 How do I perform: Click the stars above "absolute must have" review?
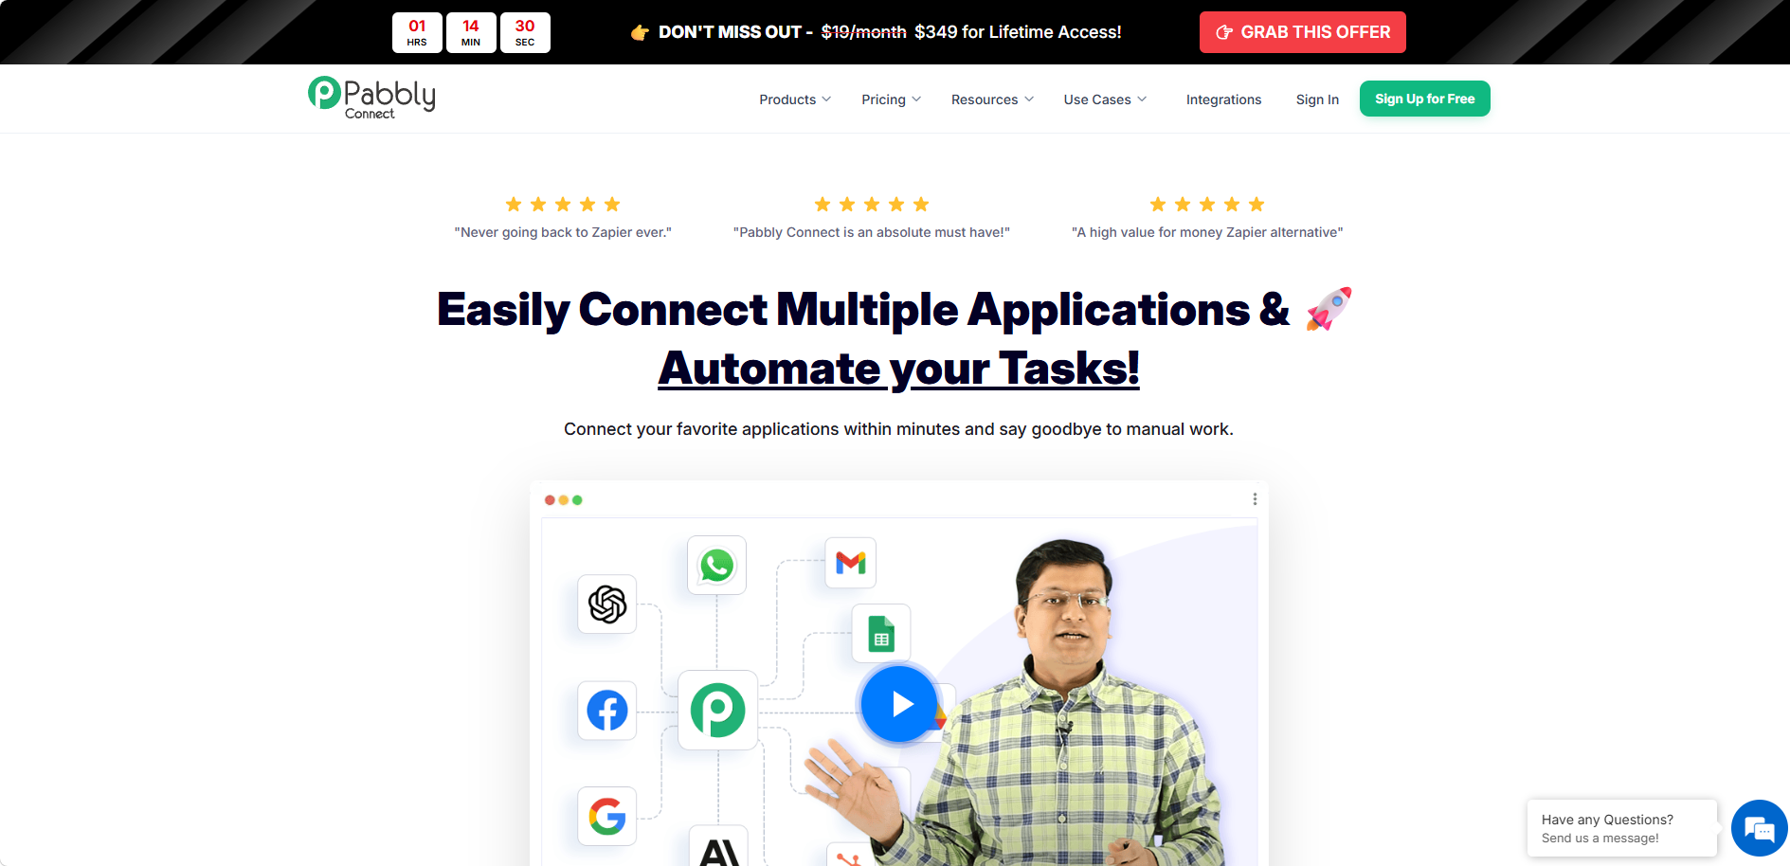click(x=872, y=205)
